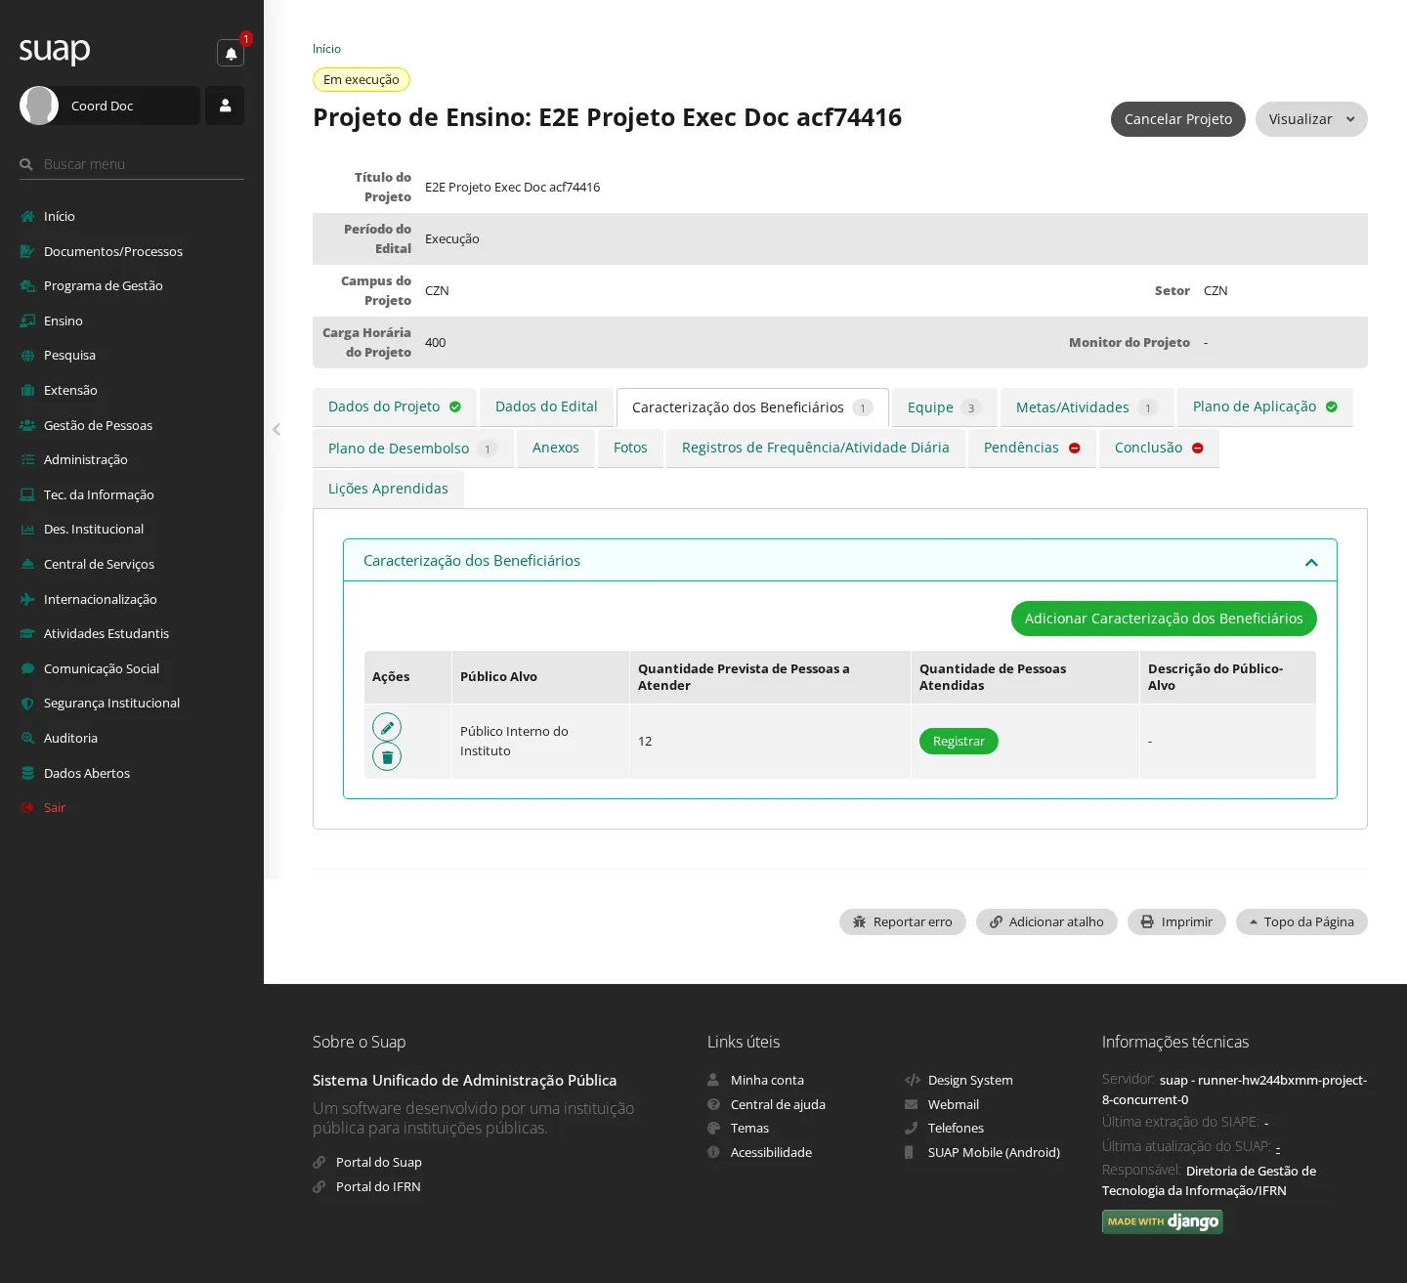
Task: Click Adicionar Caracterização dos Beneficiários button
Action: point(1164,619)
